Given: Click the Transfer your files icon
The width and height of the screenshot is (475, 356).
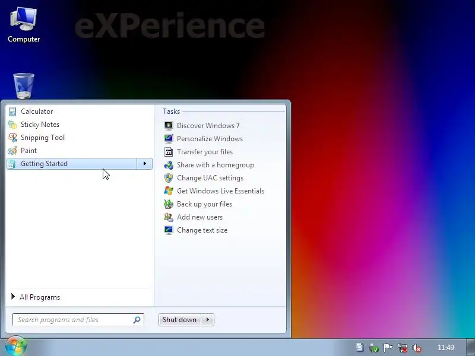Looking at the screenshot, I should 169,152.
